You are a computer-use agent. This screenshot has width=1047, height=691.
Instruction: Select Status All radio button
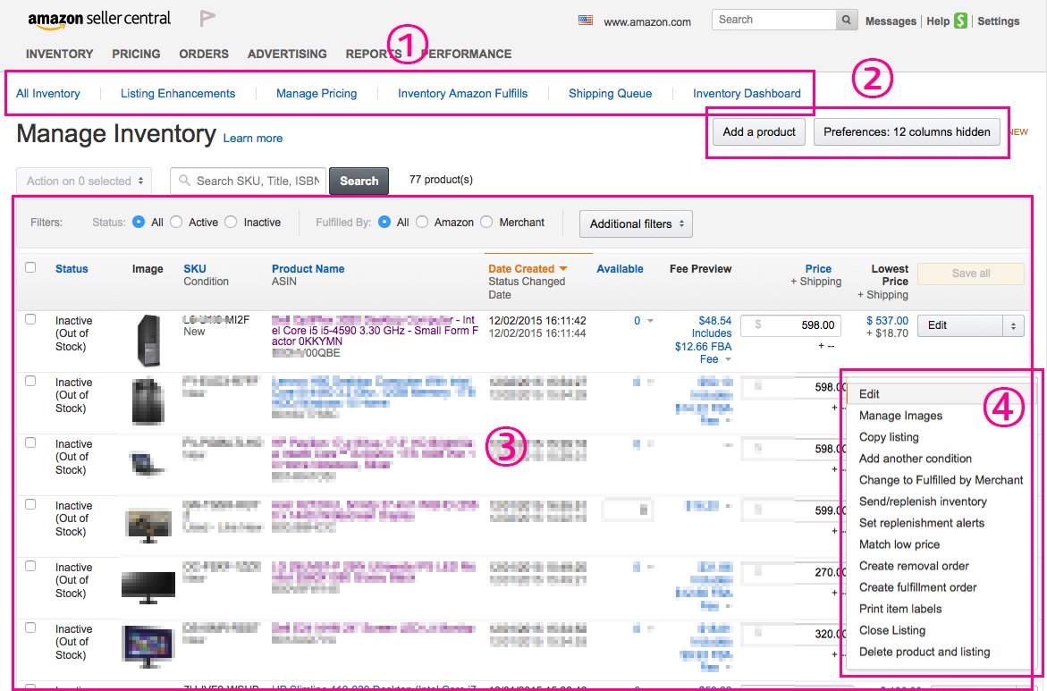139,222
